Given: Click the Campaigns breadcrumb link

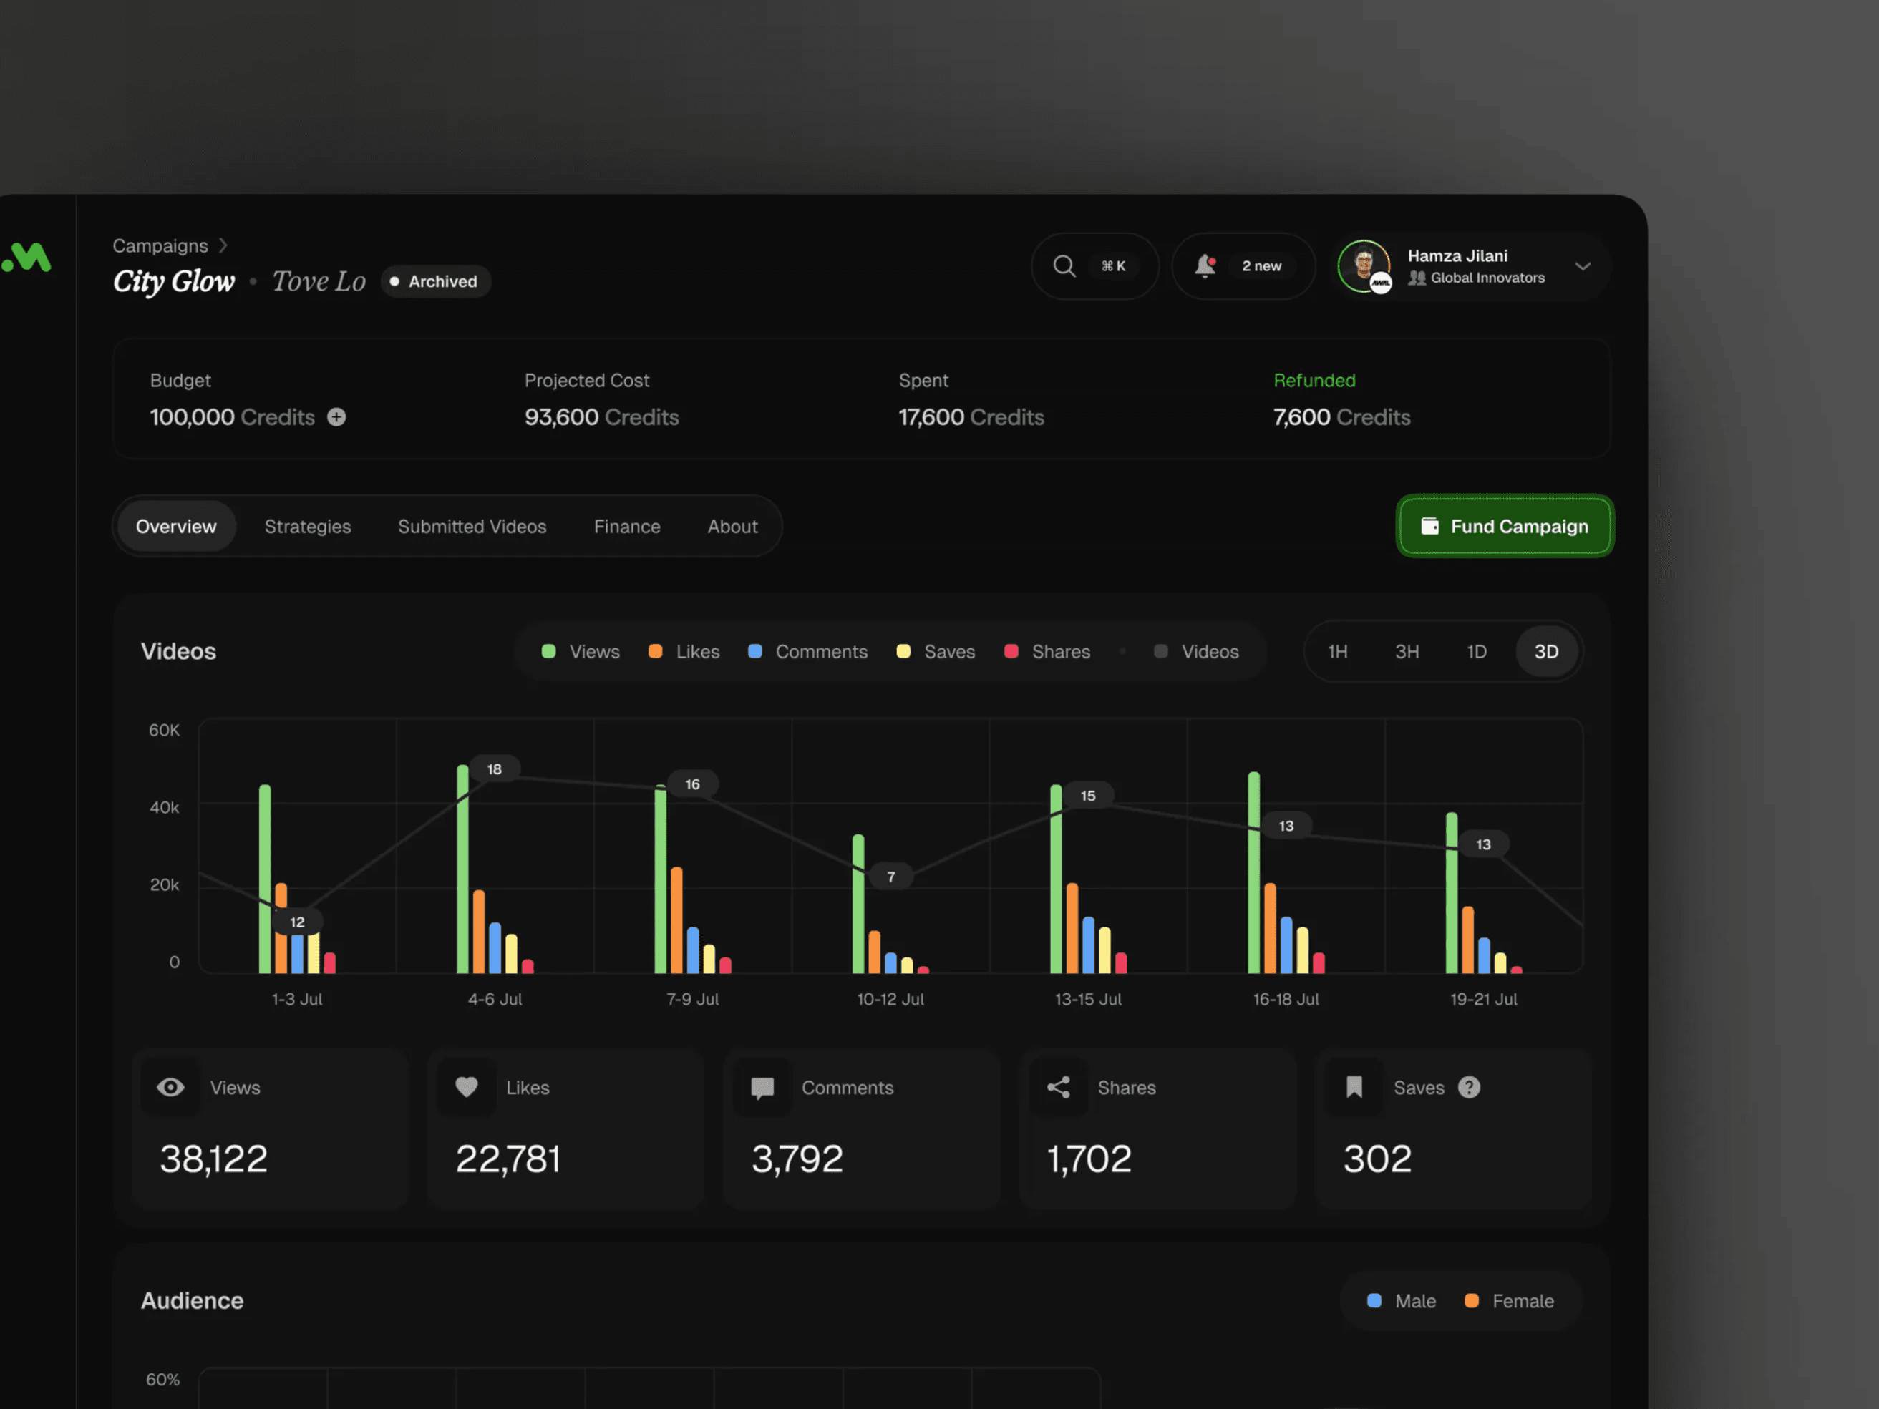Looking at the screenshot, I should point(160,245).
